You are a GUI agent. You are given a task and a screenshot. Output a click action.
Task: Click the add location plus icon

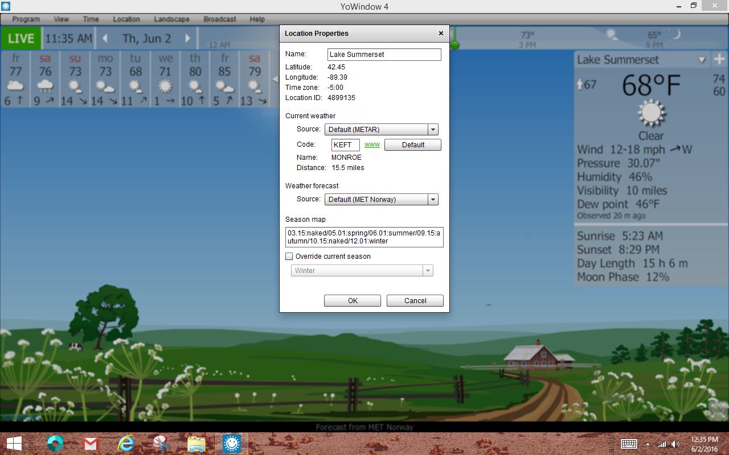tap(719, 59)
